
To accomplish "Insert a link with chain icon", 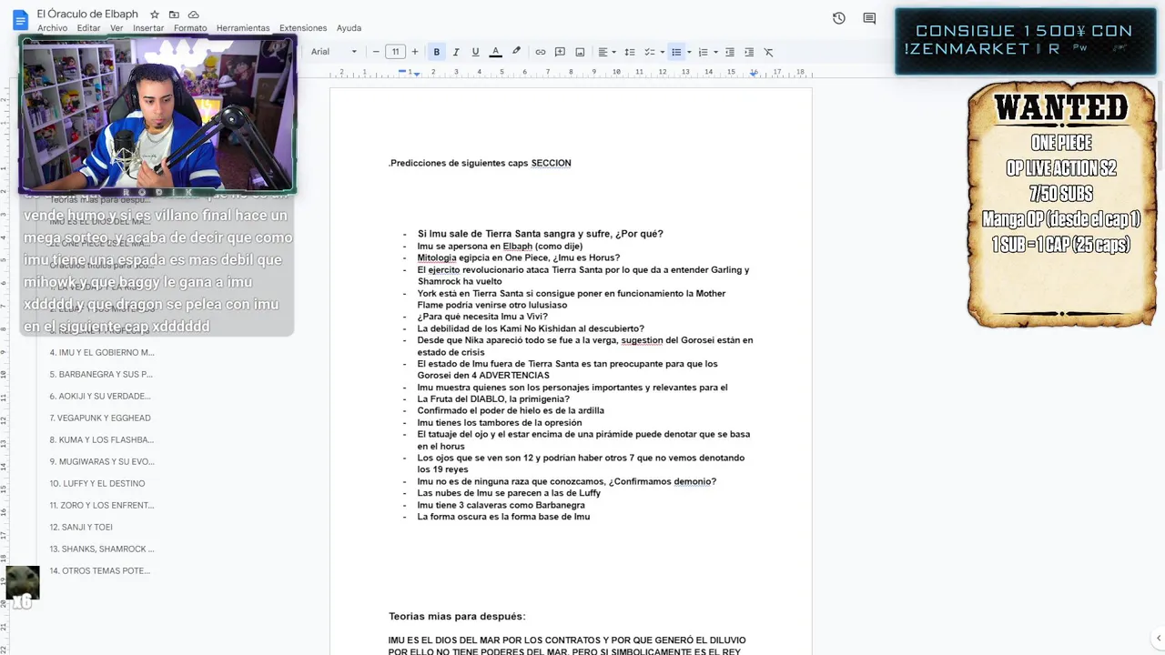I will [541, 52].
